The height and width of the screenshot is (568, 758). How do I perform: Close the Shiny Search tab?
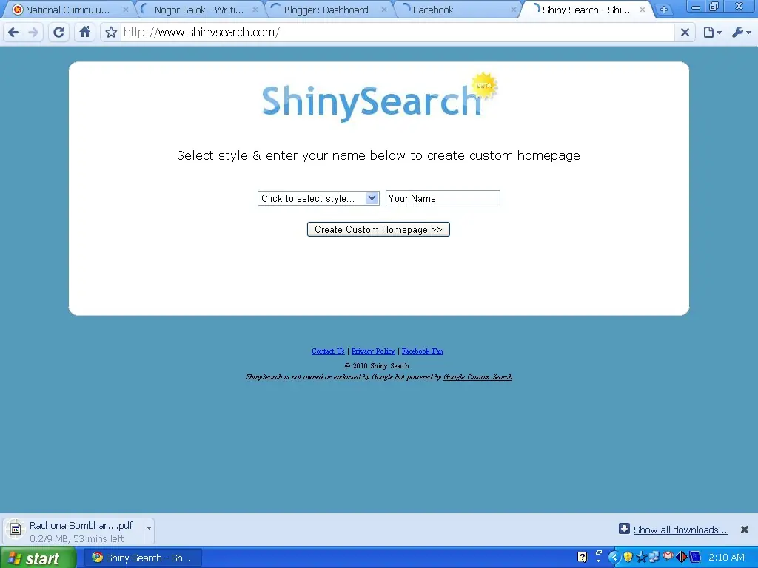[643, 10]
